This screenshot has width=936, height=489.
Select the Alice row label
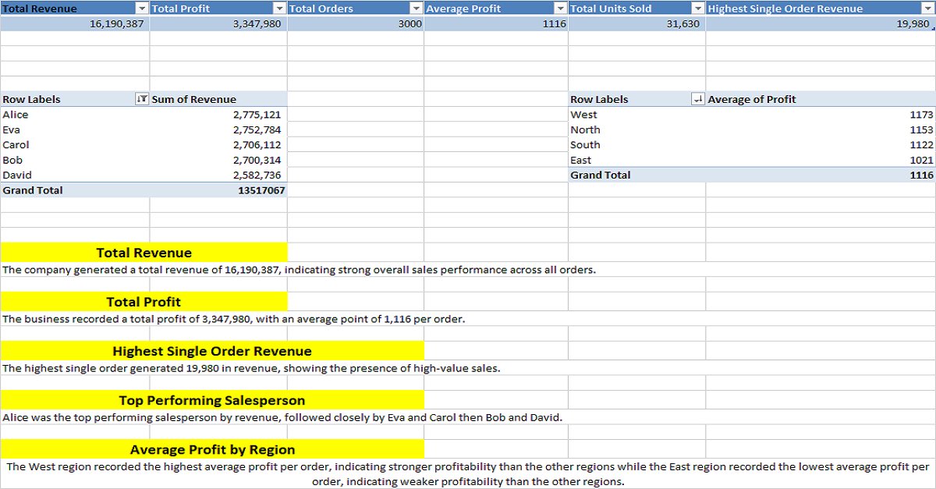click(x=75, y=115)
